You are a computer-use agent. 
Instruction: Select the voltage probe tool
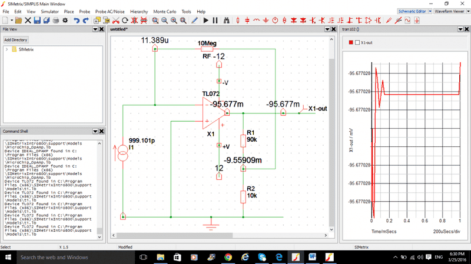[x=389, y=21]
